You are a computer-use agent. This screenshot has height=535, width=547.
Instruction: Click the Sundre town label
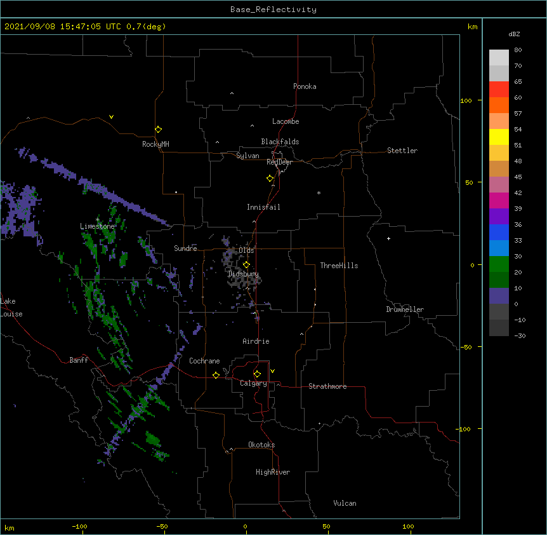pos(185,248)
